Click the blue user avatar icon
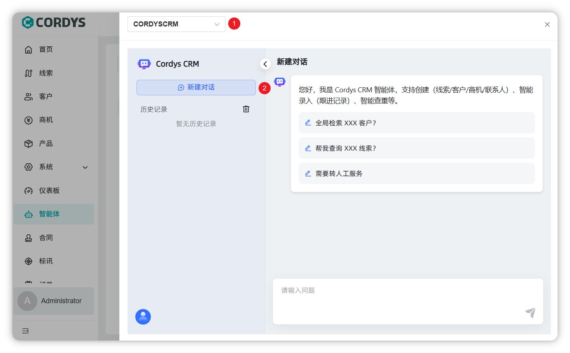The width and height of the screenshot is (570, 353). click(143, 317)
